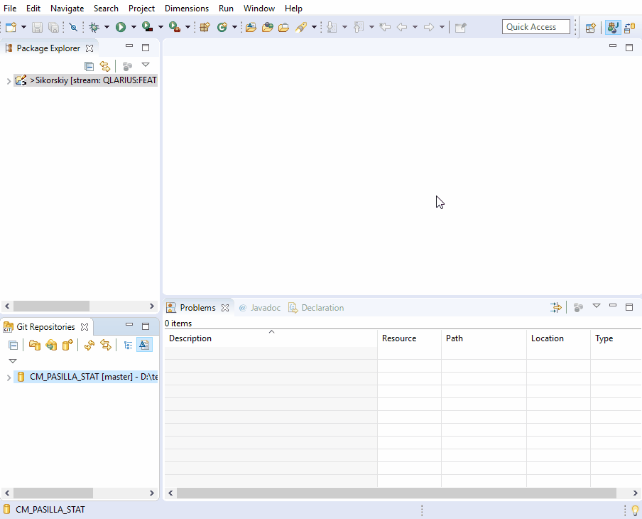Sort problems by Resource column header
The image size is (642, 519).
(399, 338)
